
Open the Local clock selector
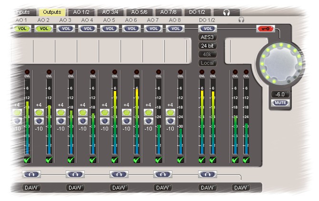pos(208,63)
